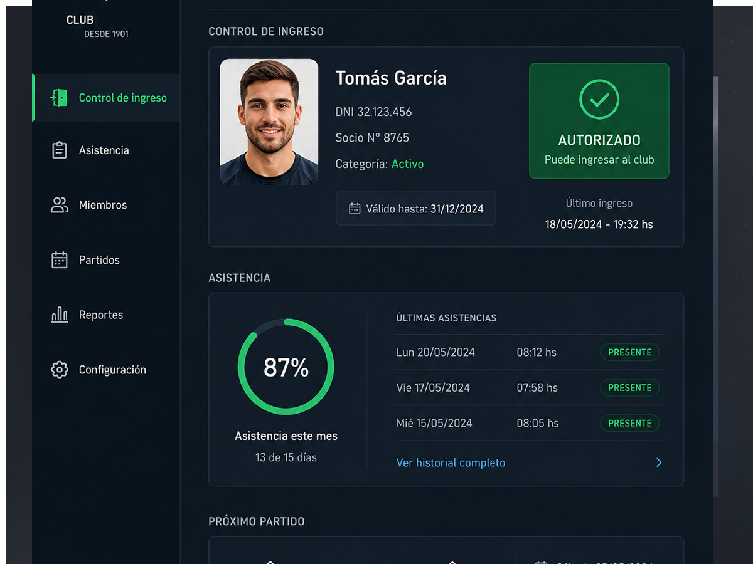Click PRESENTE badge for Vie 17/05/2024
This screenshot has width=753, height=564.
tap(630, 388)
